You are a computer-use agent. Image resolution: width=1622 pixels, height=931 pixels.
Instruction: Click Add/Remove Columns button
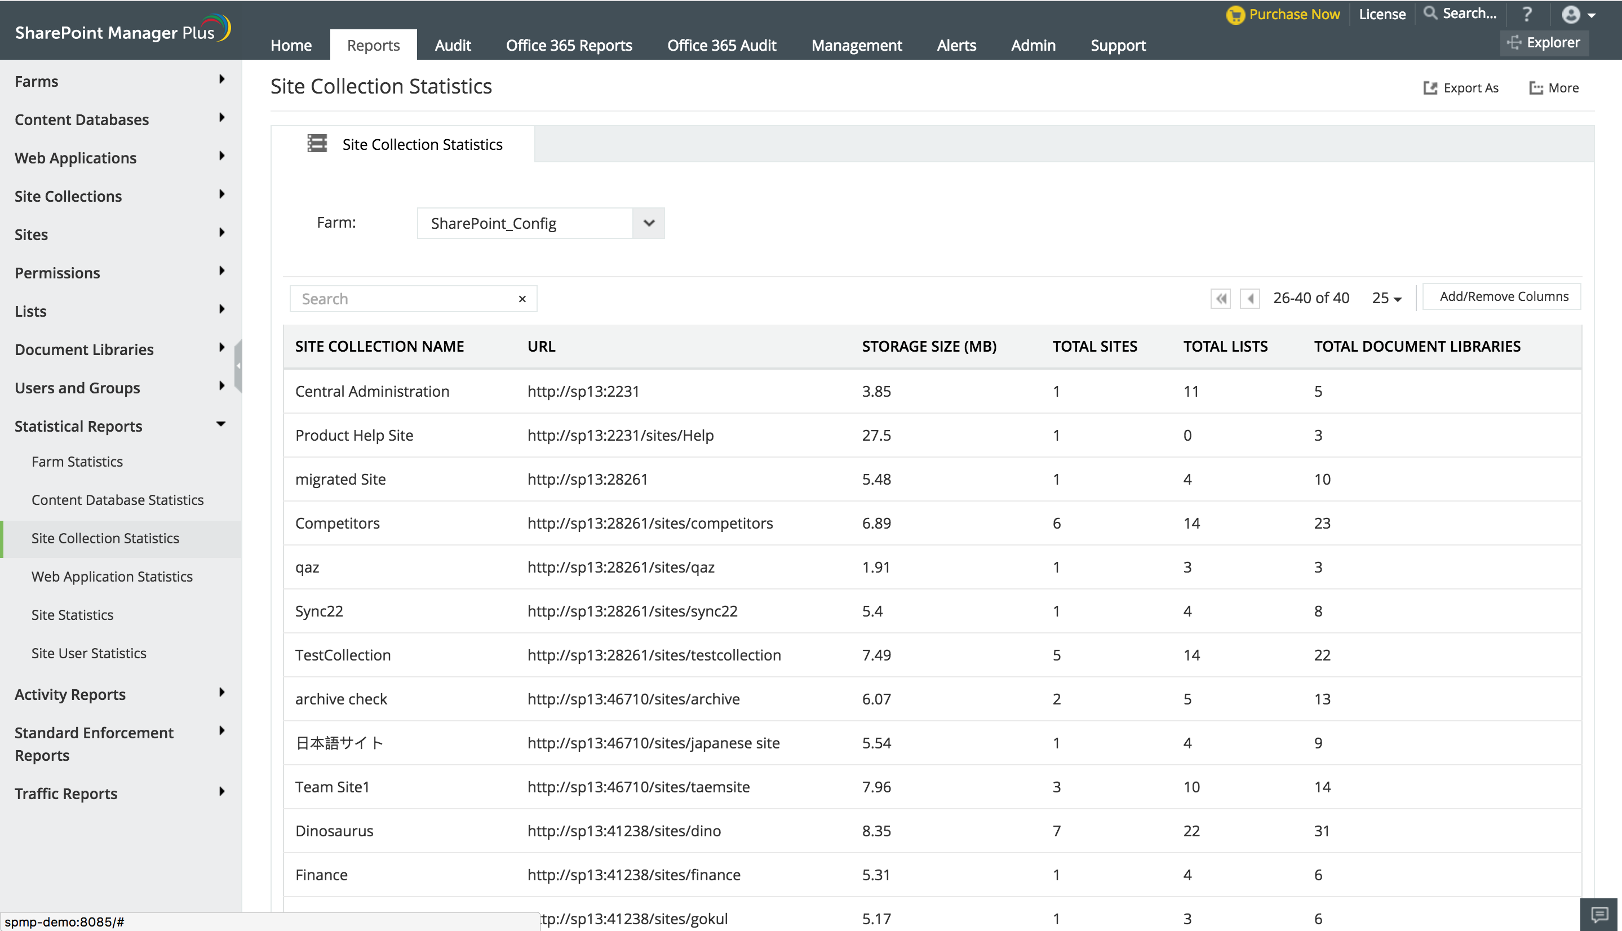pos(1503,296)
